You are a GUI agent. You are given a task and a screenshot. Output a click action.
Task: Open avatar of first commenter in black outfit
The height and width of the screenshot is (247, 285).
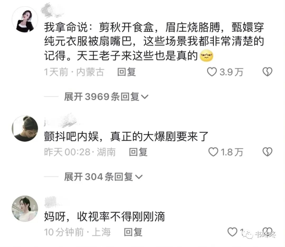tap(25, 19)
